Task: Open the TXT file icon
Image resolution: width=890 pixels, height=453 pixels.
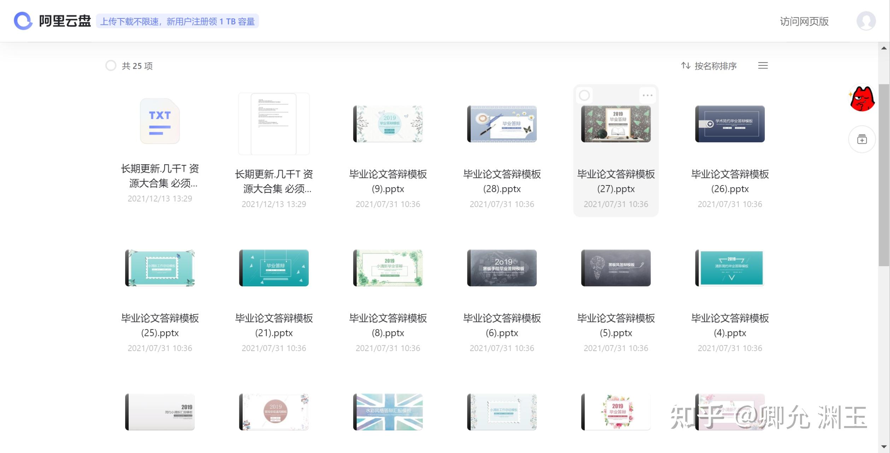Action: click(x=160, y=121)
